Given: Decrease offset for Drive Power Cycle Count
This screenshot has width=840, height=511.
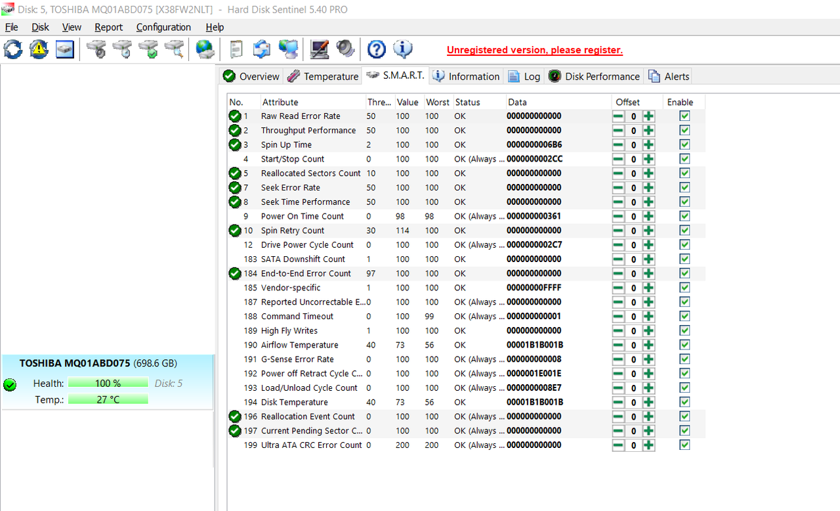Looking at the screenshot, I should pyautogui.click(x=618, y=245).
